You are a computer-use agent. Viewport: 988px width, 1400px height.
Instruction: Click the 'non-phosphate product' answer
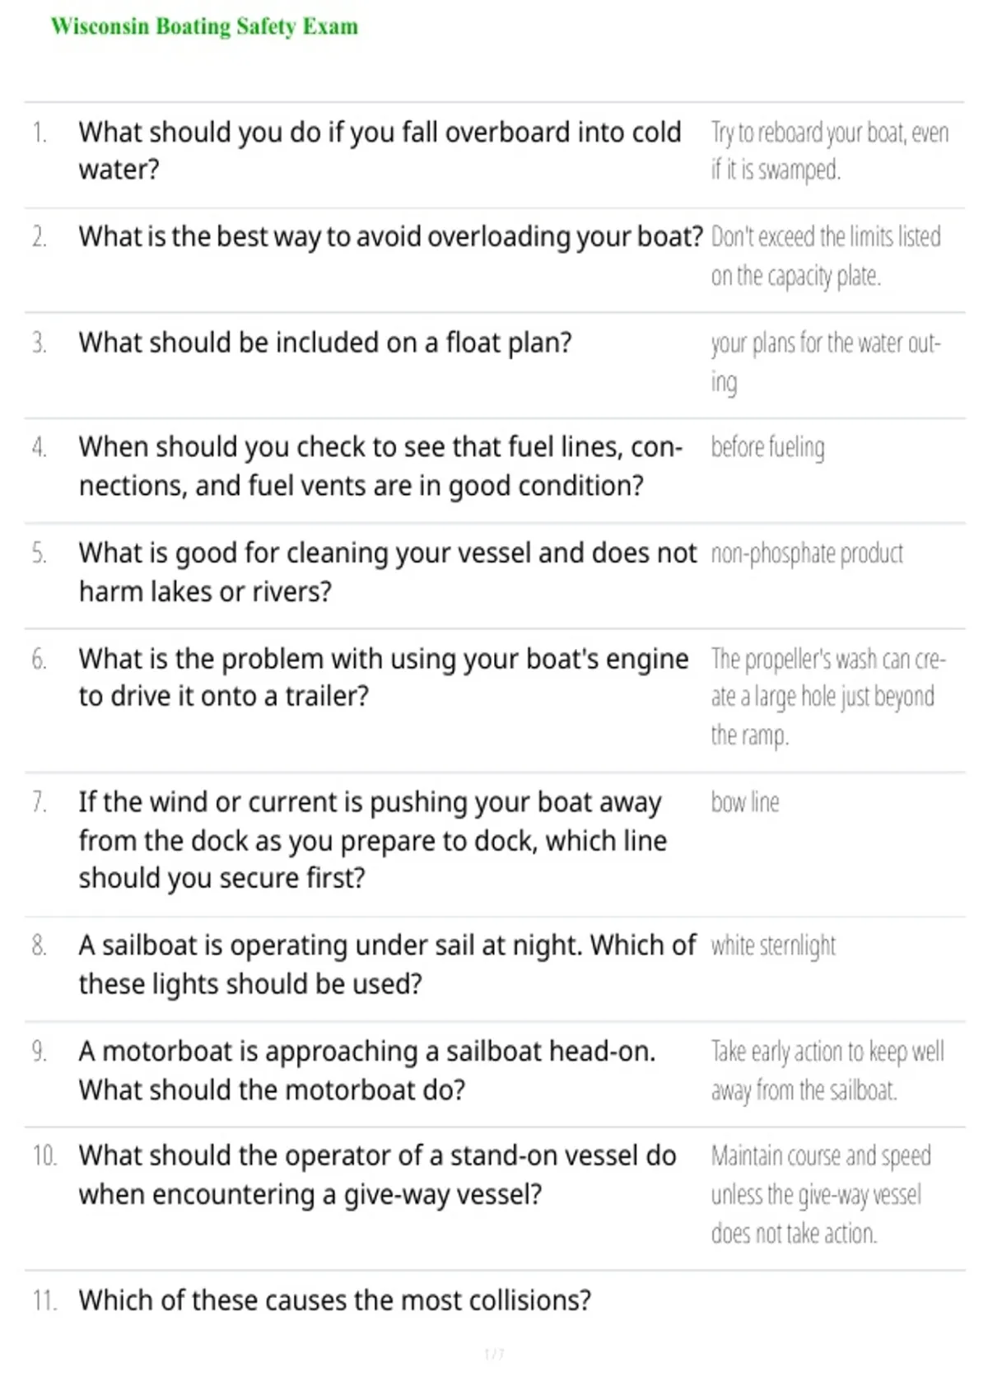(807, 553)
